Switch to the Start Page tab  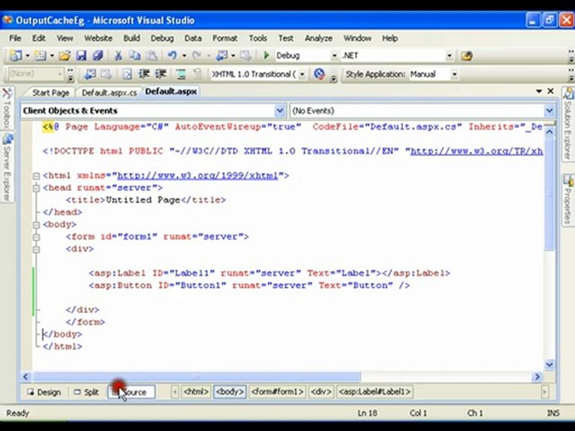click(50, 93)
